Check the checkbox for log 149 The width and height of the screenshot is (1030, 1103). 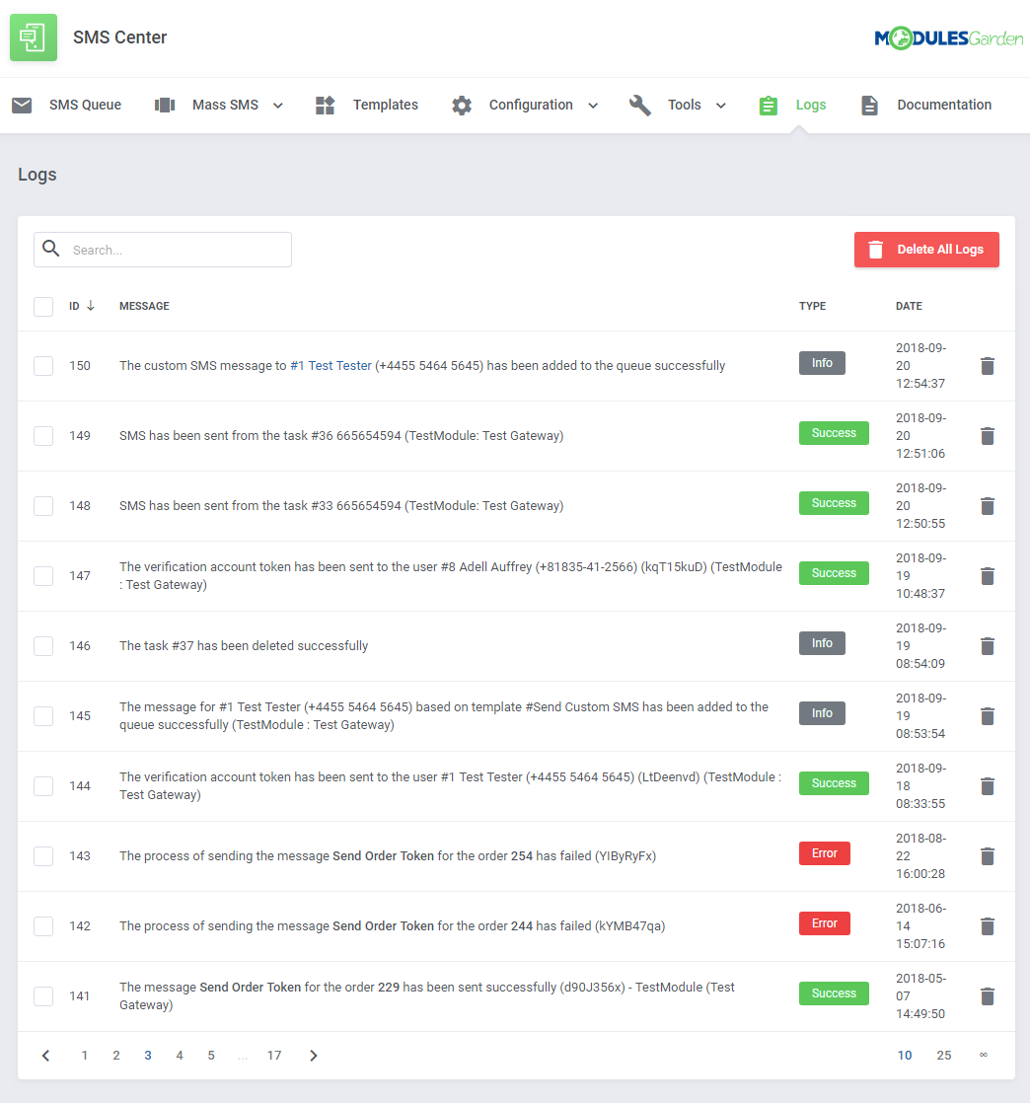(x=43, y=436)
